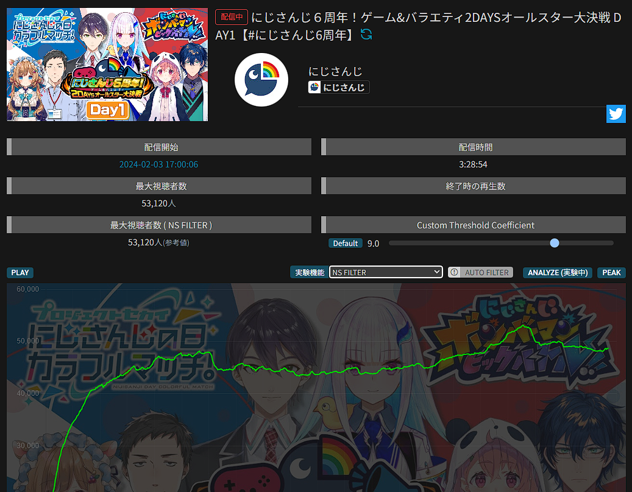Click the 配信中 live status badge

[232, 17]
